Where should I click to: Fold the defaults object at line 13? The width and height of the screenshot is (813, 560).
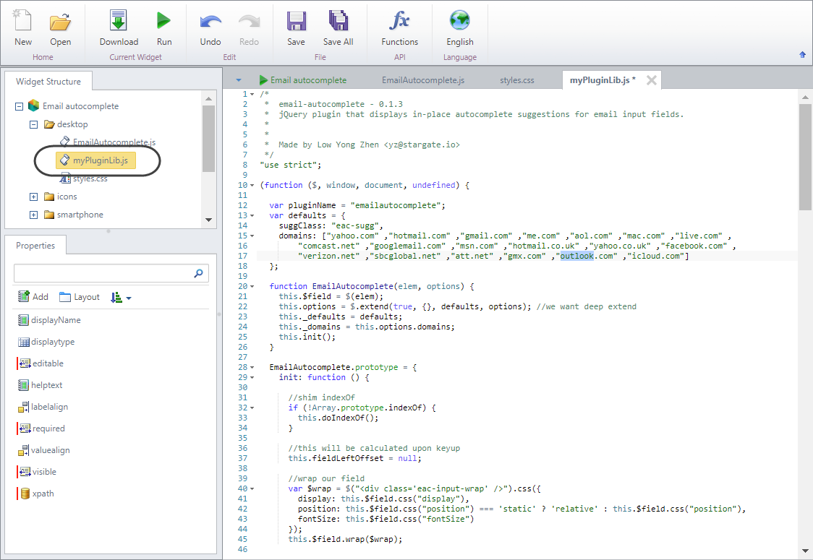pos(252,215)
